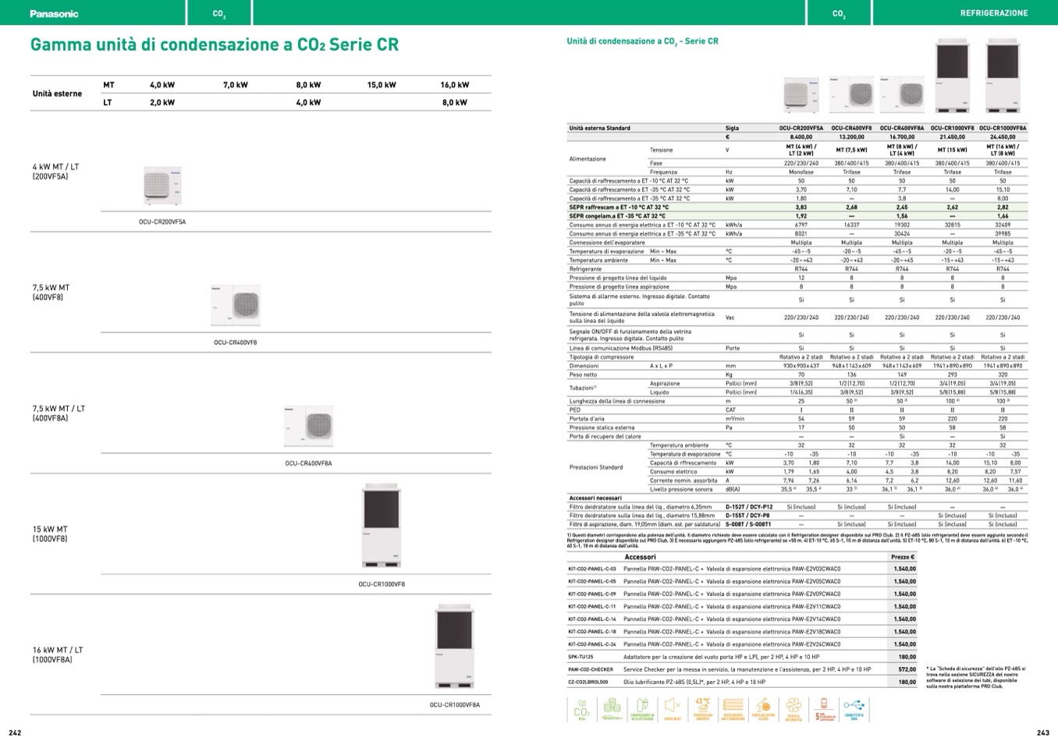1058x748 pixels.
Task: Click the anti-corrosion coating icon
Action: click(x=733, y=710)
